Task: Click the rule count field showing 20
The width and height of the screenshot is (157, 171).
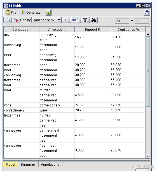Action: (122, 21)
